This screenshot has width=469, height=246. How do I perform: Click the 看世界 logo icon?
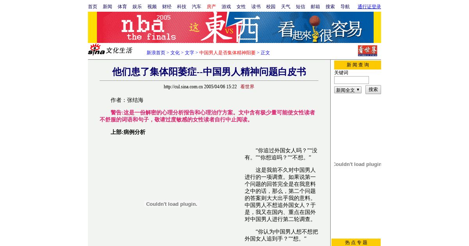pyautogui.click(x=367, y=51)
